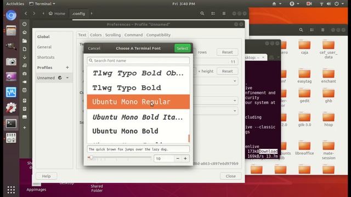Open the volume indicator in top bar
The height and width of the screenshot is (197, 351).
[x=329, y=4]
